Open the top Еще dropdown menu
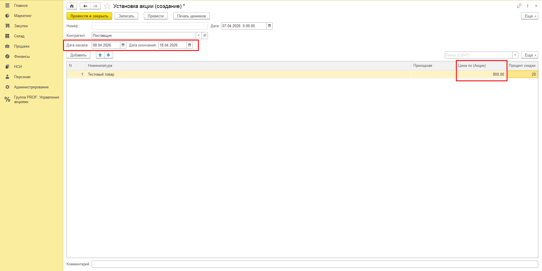 click(x=529, y=16)
